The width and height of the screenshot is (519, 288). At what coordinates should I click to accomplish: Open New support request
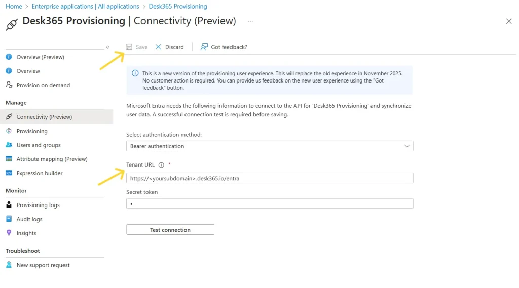pyautogui.click(x=43, y=265)
